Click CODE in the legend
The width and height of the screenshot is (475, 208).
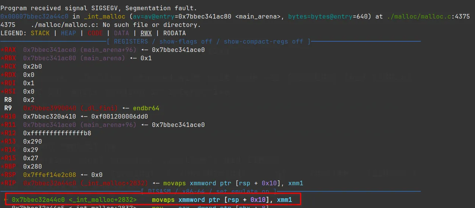(x=95, y=33)
